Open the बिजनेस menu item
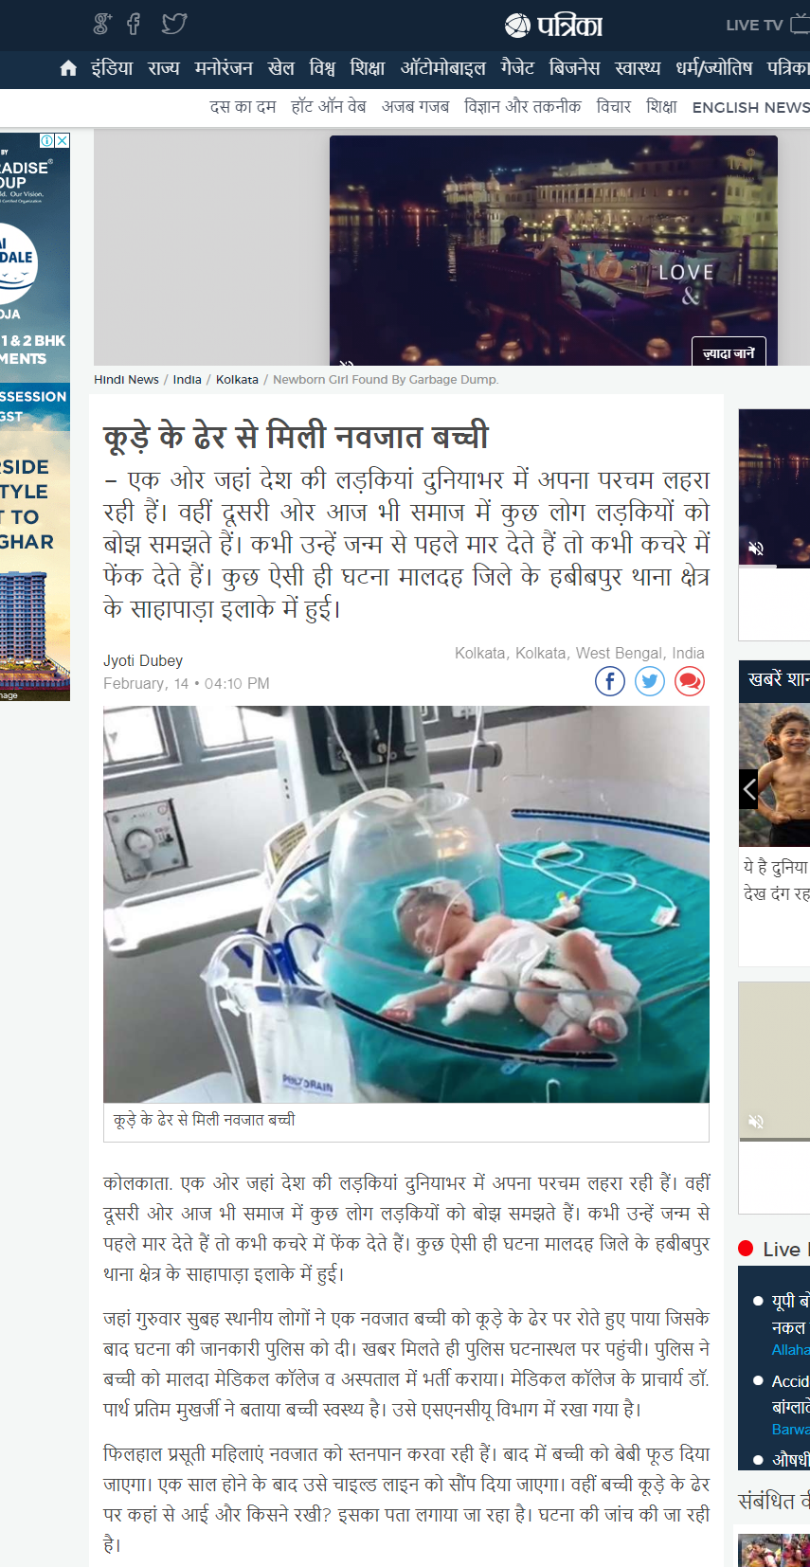Viewport: 810px width, 1567px height. point(574,68)
